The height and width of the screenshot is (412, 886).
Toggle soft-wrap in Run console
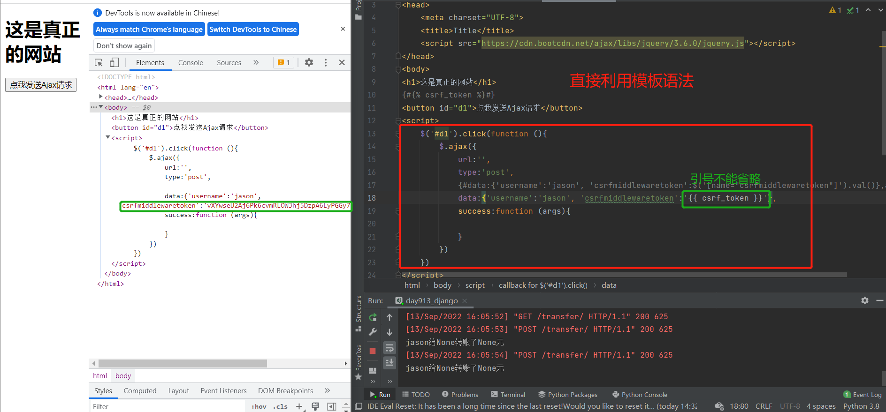click(x=390, y=348)
